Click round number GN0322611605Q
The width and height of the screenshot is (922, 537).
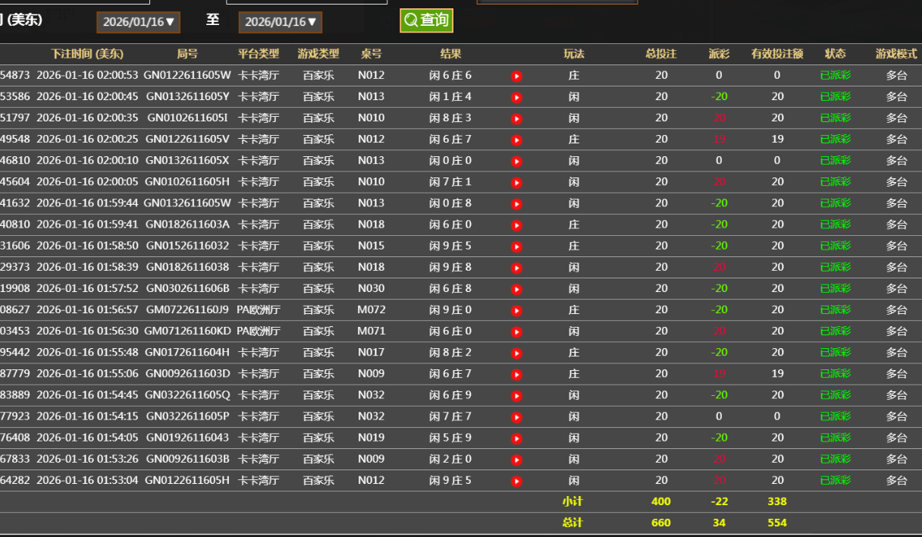click(x=187, y=395)
